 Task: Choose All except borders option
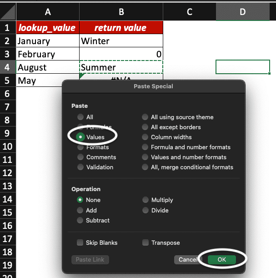tap(145, 127)
